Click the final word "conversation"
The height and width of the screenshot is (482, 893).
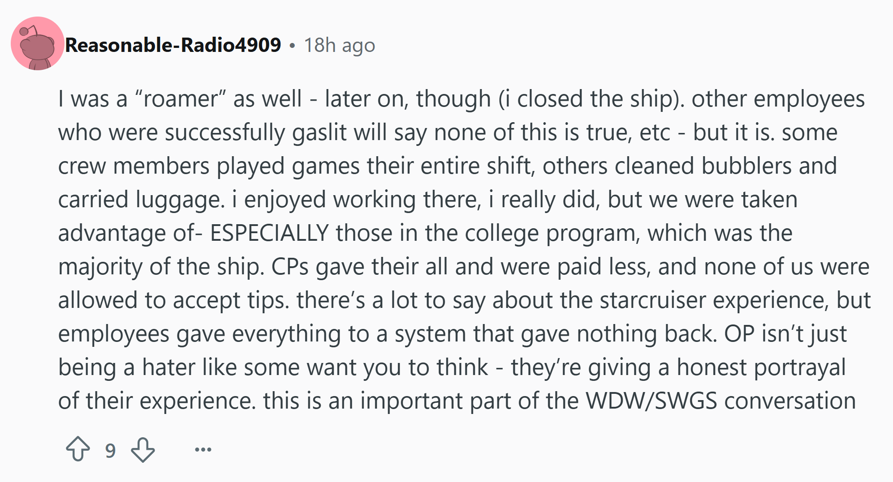pos(790,401)
